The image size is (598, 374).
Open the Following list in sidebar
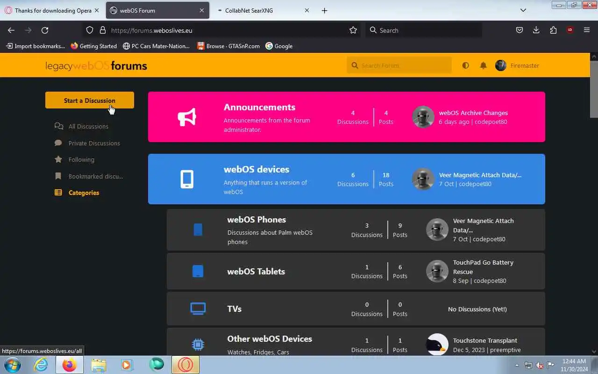81,159
